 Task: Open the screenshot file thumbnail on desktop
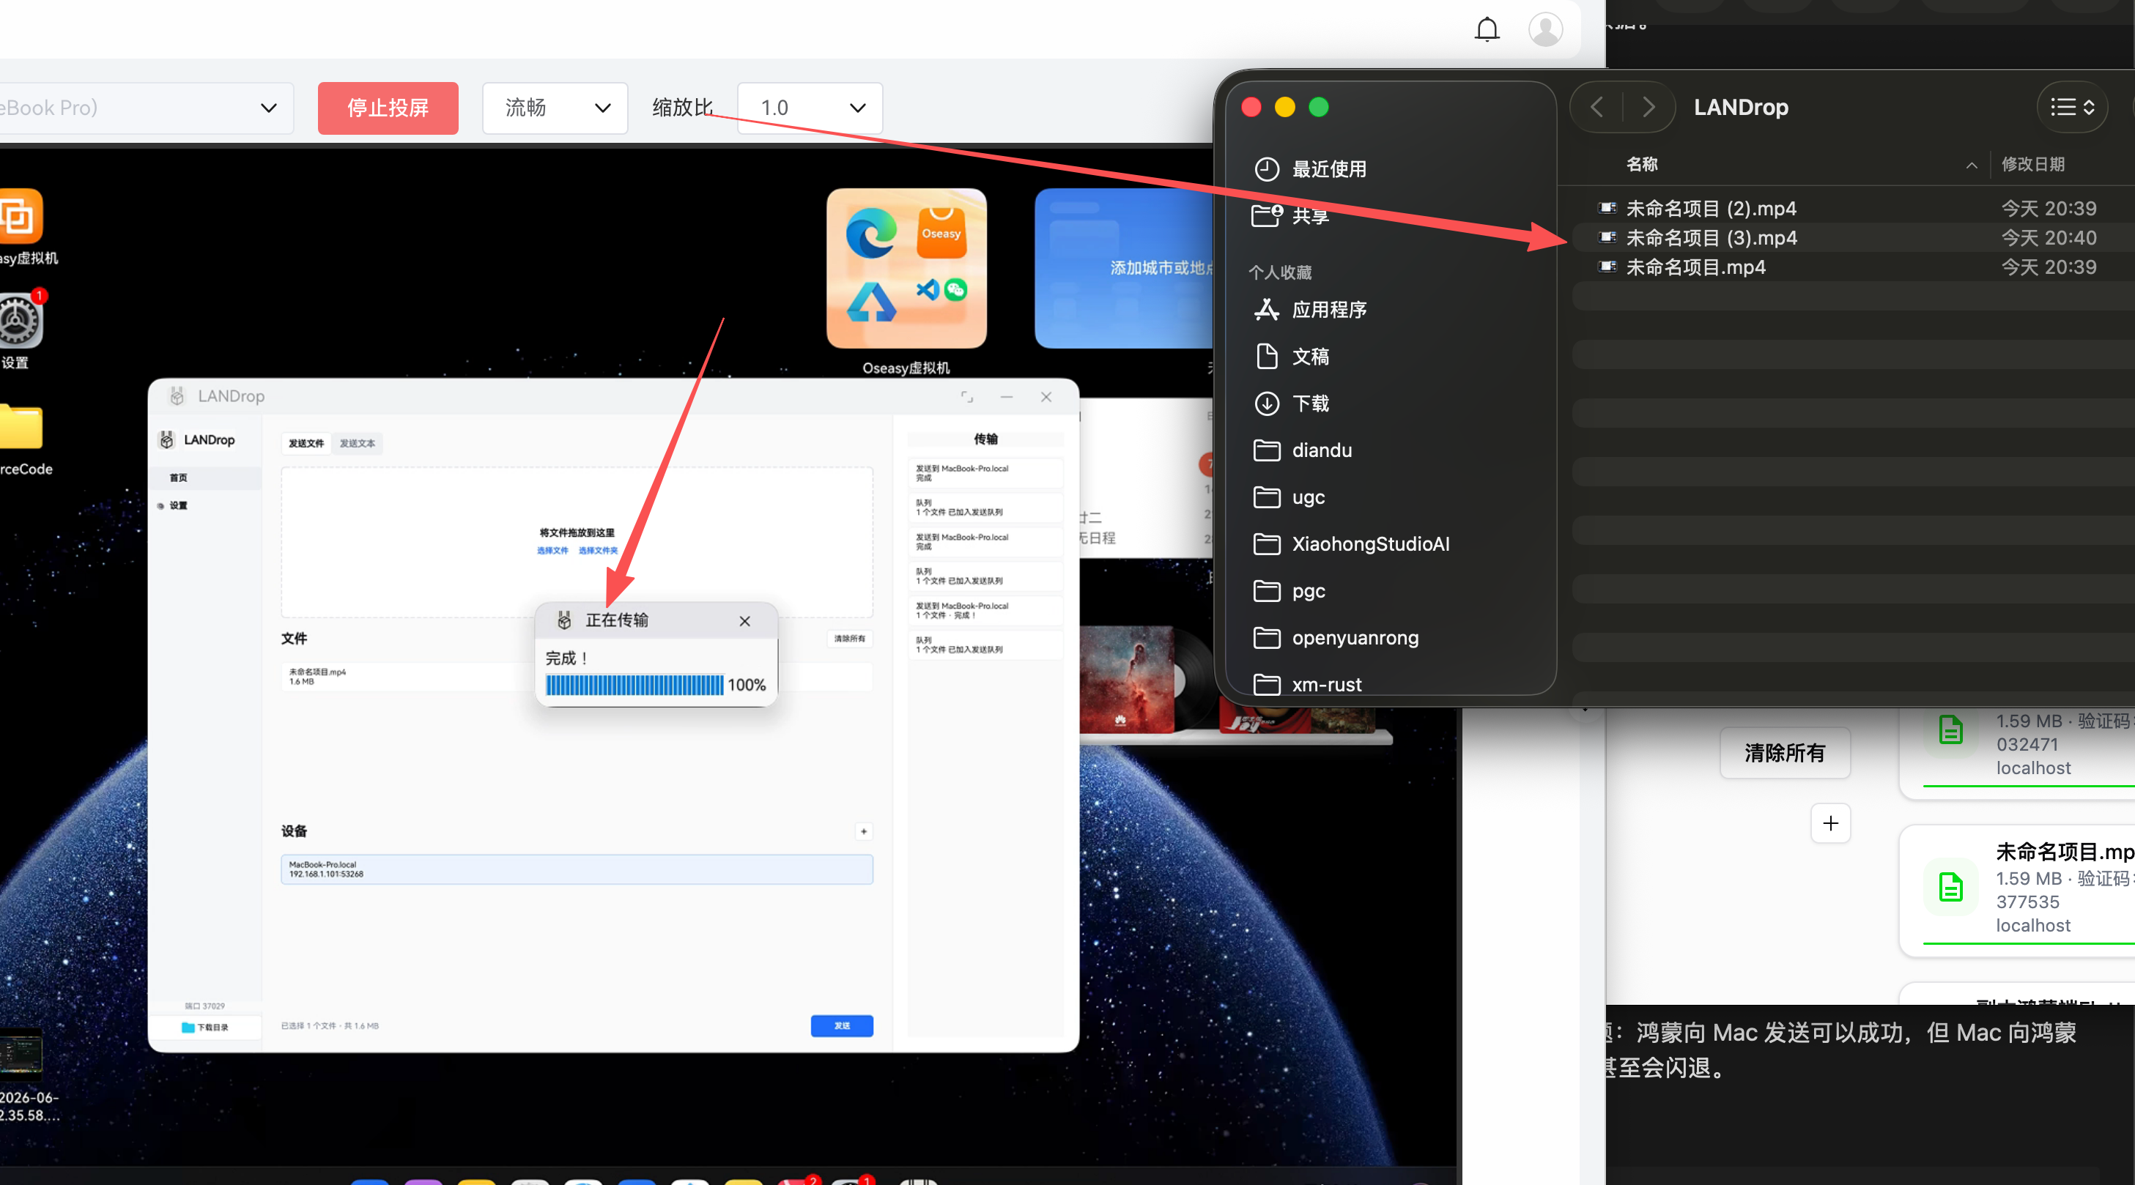(21, 1054)
